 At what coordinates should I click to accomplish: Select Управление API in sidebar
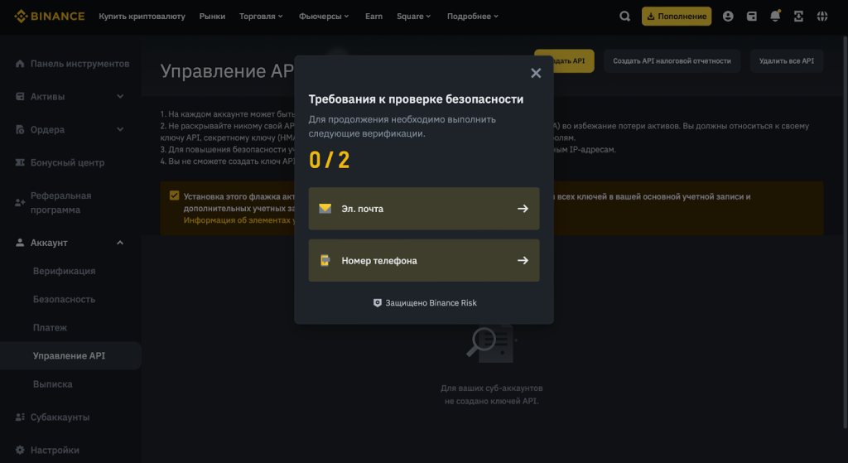point(70,355)
